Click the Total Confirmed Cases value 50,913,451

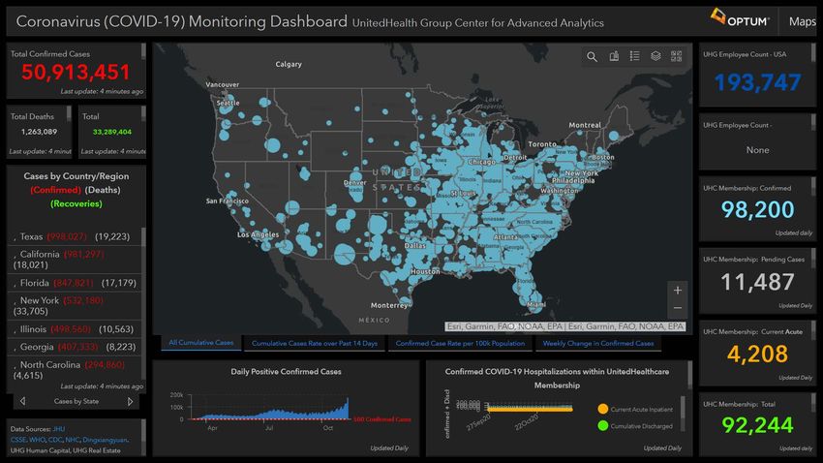[76, 72]
